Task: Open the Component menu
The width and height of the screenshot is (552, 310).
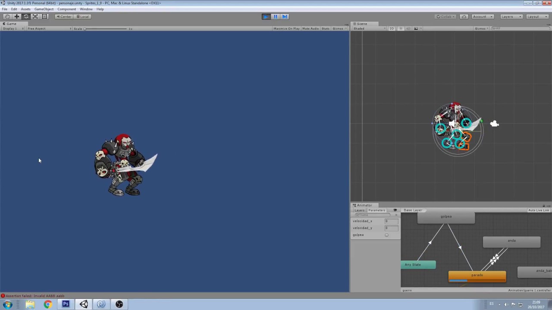Action: [x=66, y=9]
